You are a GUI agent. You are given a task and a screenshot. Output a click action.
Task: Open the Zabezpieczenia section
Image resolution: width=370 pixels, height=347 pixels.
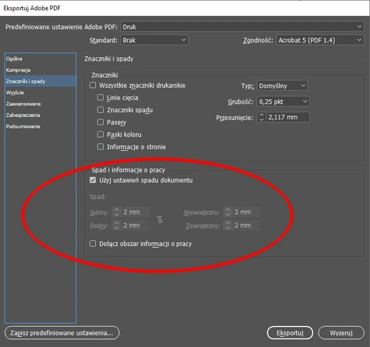[x=41, y=115]
